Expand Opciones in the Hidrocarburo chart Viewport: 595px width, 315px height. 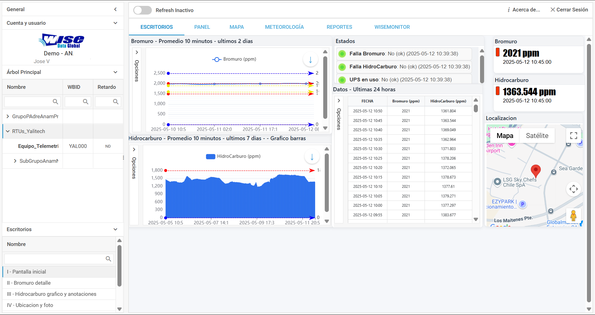134,149
